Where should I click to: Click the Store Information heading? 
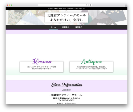tap(66, 85)
